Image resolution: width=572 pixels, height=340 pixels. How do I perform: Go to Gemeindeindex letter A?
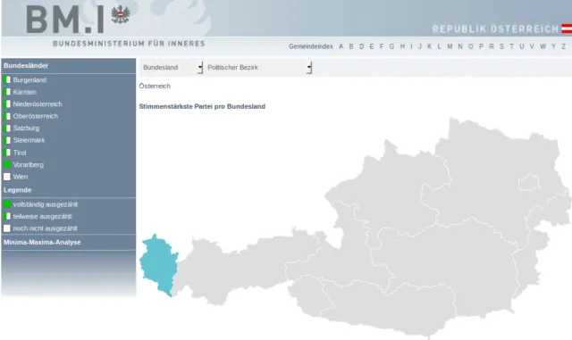point(341,46)
